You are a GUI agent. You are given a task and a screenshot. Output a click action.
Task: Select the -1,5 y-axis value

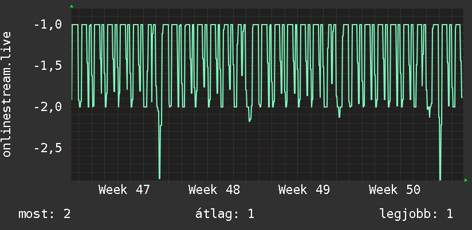point(48,66)
